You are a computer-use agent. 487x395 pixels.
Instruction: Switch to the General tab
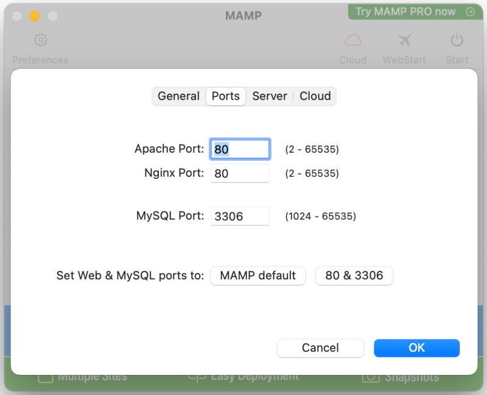[178, 96]
